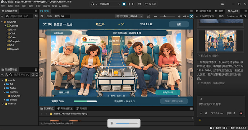248x130 pixels.
Task: Select the Click node in hierarchy
Action: pos(13,33)
